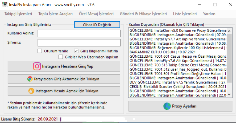The width and height of the screenshot is (236, 123).
Task: Open the Toplu İşlem Araçları menu
Action: point(56,14)
